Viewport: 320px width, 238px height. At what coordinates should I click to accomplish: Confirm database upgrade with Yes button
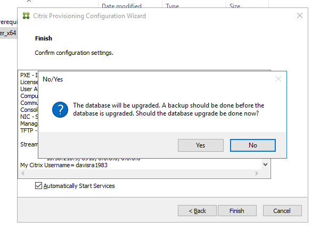click(x=200, y=145)
